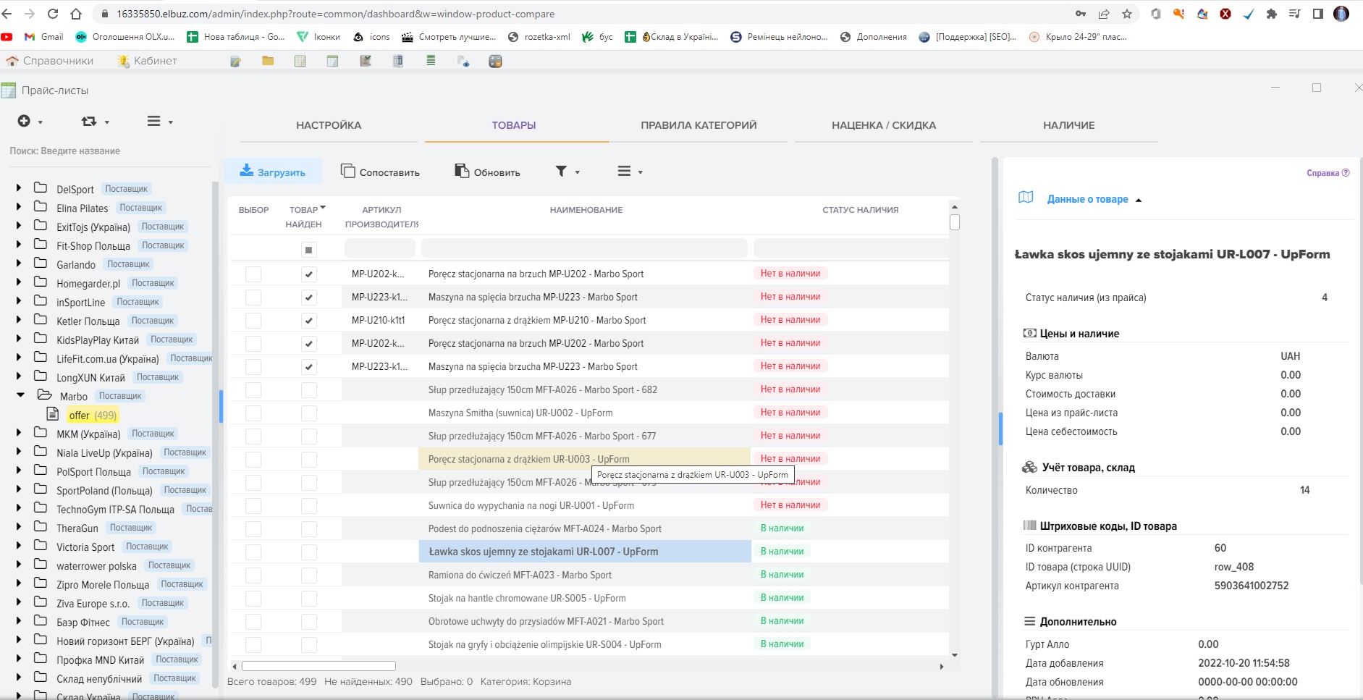Open the document-with-eye toolbar icon
This screenshot has width=1363, height=700.
[463, 62]
